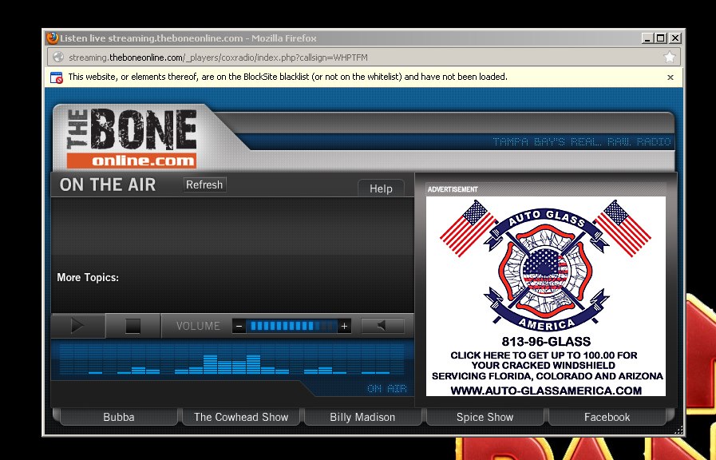This screenshot has width=716, height=460.
Task: Click the site identity globe icon
Action: pos(58,57)
